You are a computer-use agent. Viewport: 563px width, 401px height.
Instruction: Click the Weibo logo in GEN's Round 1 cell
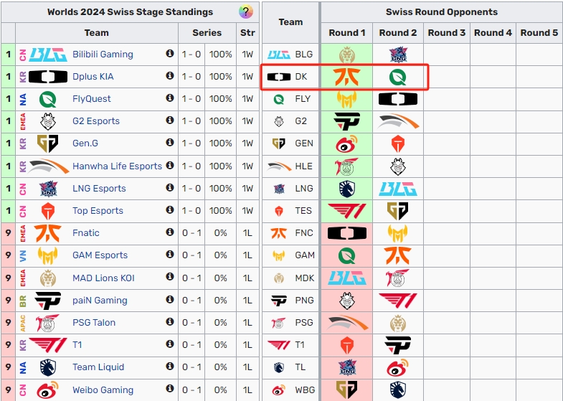[x=346, y=143]
